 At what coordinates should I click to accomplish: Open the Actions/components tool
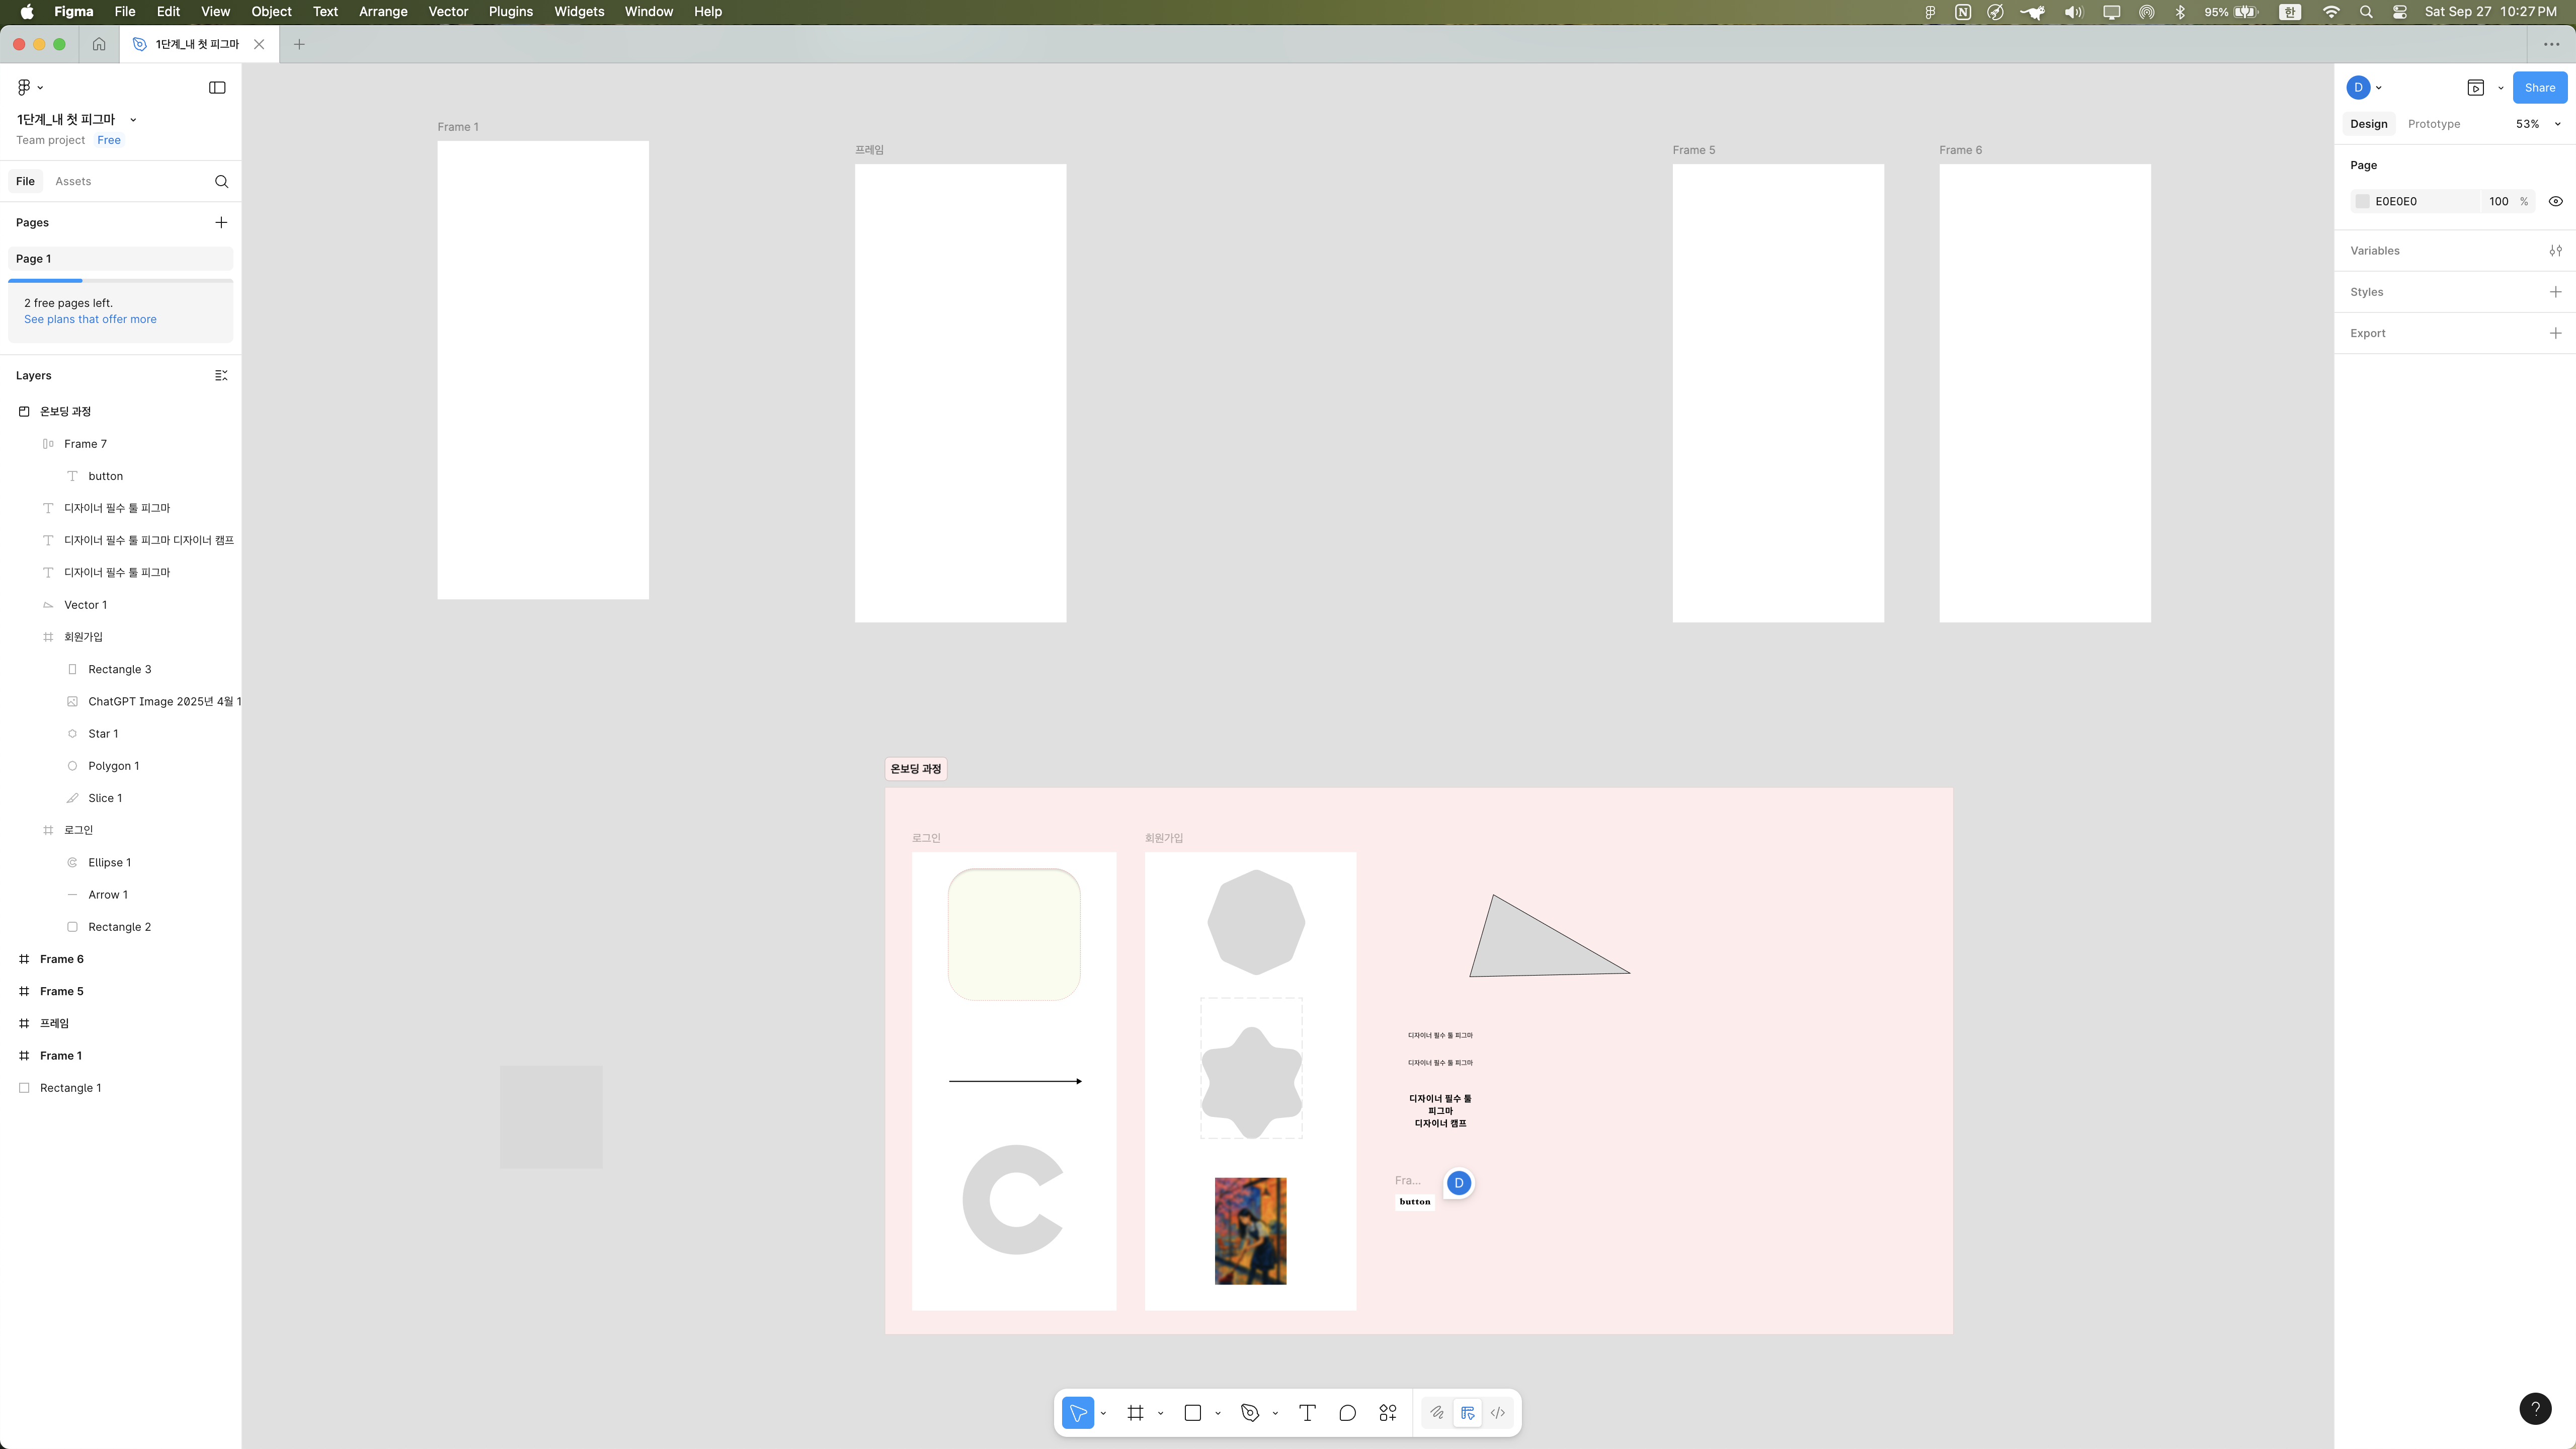[x=1388, y=1413]
